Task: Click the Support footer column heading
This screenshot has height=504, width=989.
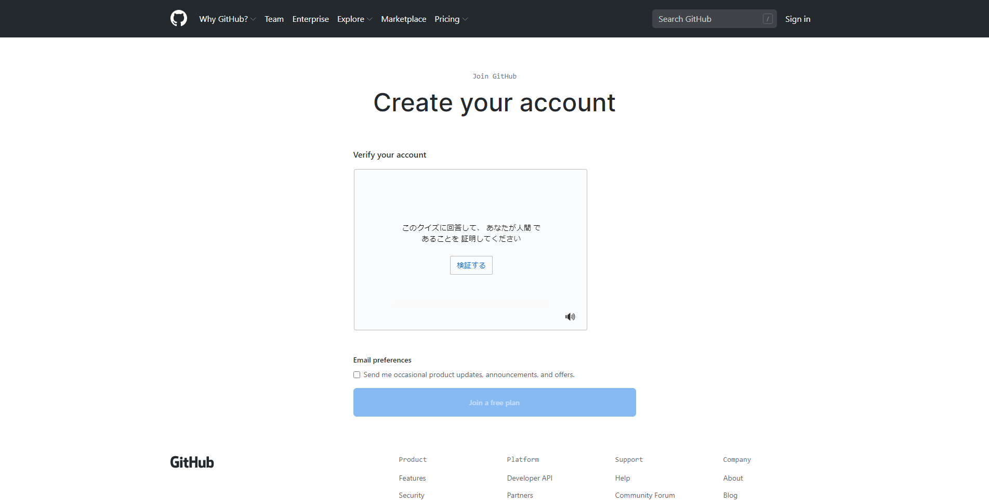Action: (x=629, y=459)
